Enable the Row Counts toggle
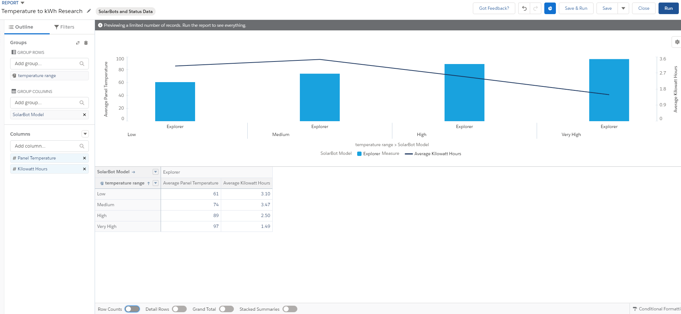 click(x=132, y=309)
